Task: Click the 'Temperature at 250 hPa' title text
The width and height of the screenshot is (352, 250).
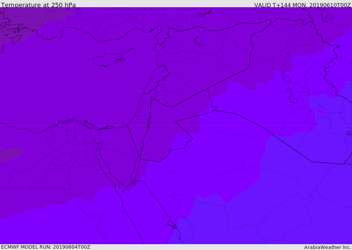Action: click(x=38, y=5)
